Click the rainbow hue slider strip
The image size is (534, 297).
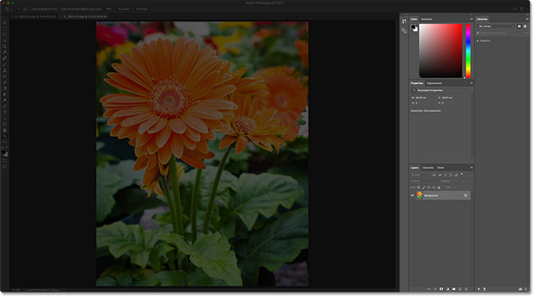point(468,50)
